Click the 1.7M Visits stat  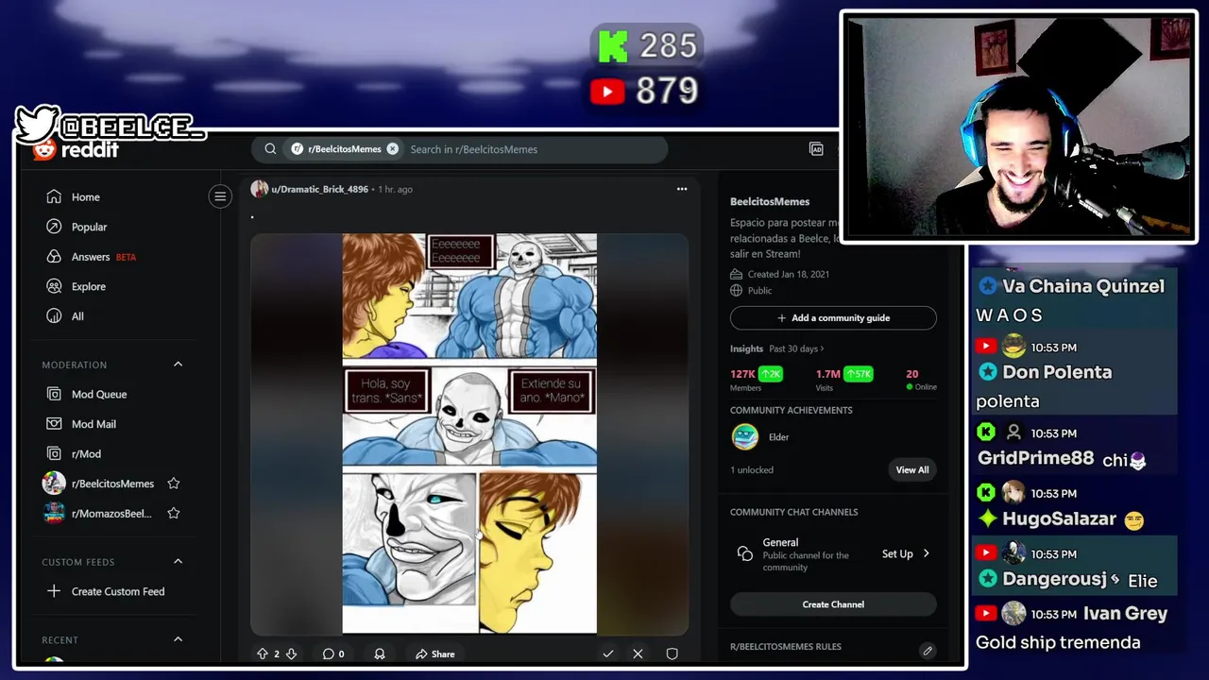(x=844, y=380)
